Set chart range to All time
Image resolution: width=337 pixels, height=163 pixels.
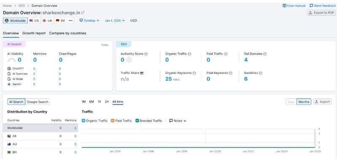click(x=118, y=102)
